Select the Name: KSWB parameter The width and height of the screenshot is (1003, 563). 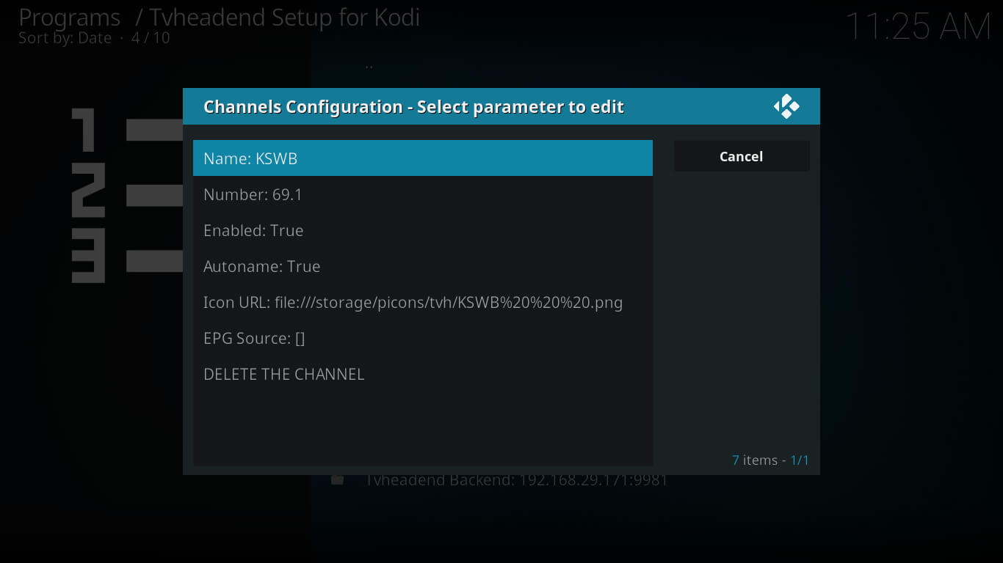pyautogui.click(x=422, y=158)
